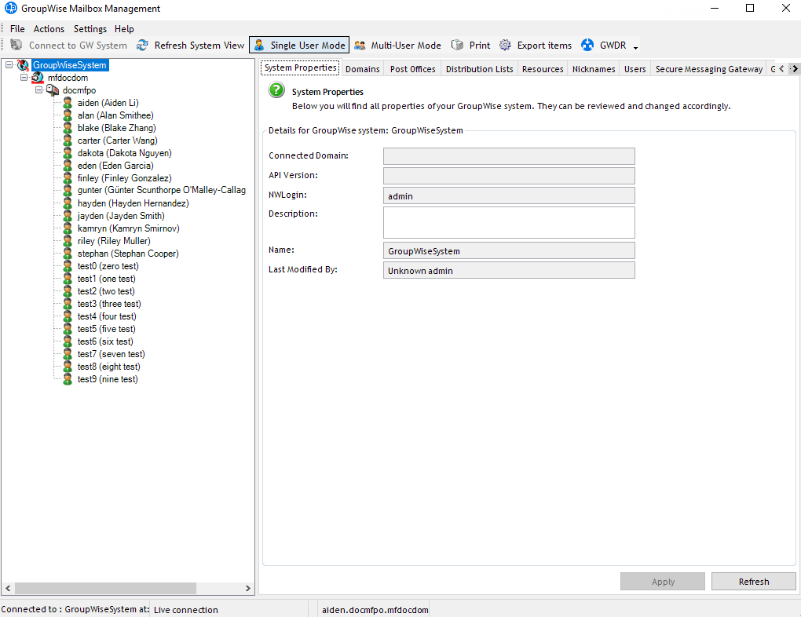Click the Single User Mode person icon
Viewport: 801px width, 617px height.
click(259, 45)
